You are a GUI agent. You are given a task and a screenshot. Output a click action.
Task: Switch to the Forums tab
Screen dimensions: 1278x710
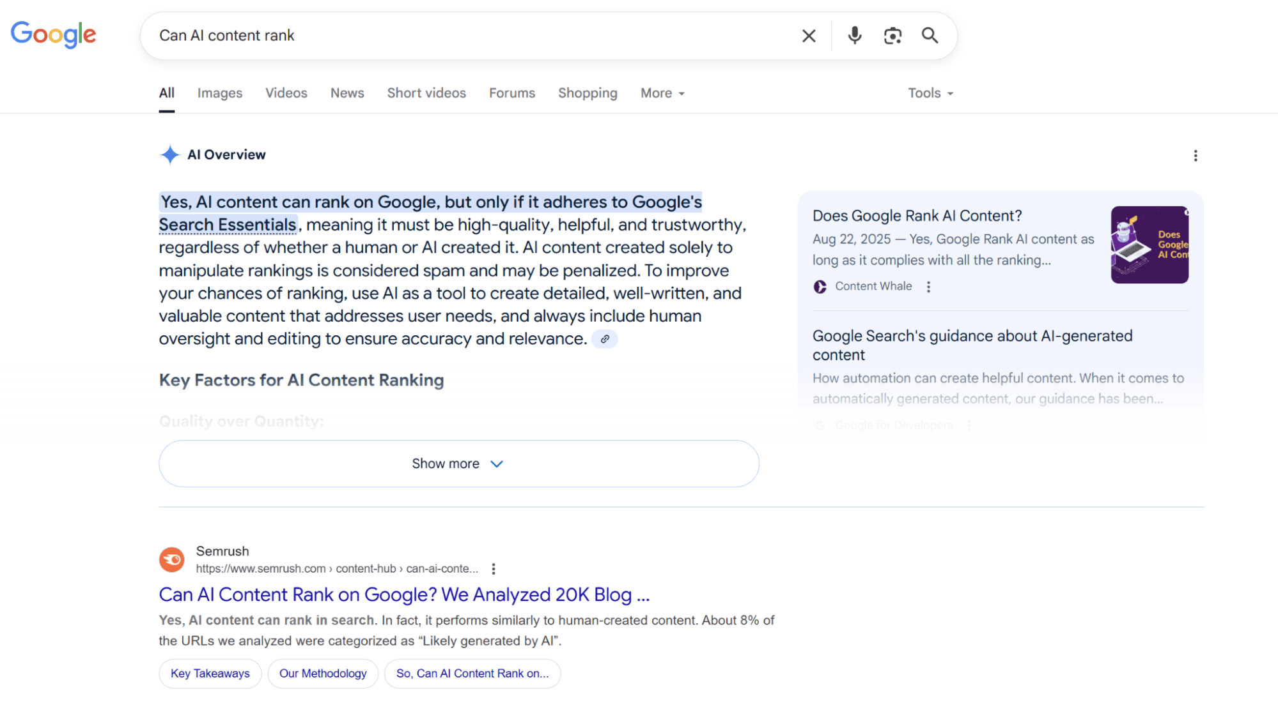click(511, 93)
